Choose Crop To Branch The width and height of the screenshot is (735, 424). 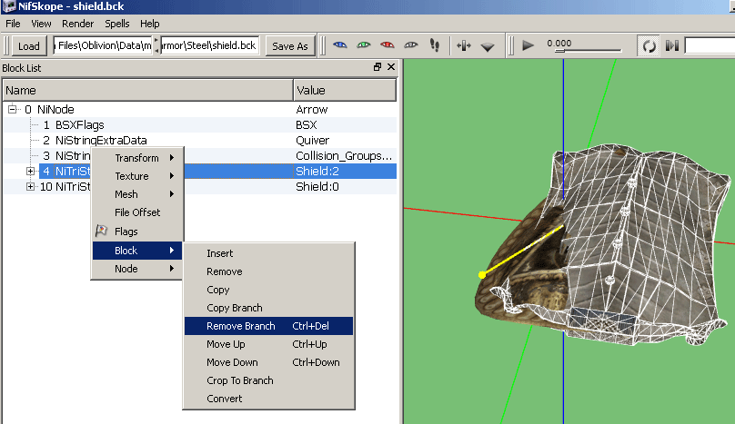point(268,380)
